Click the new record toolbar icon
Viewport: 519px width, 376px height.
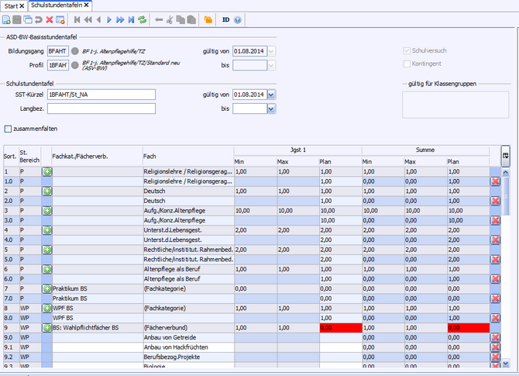pyautogui.click(x=7, y=19)
